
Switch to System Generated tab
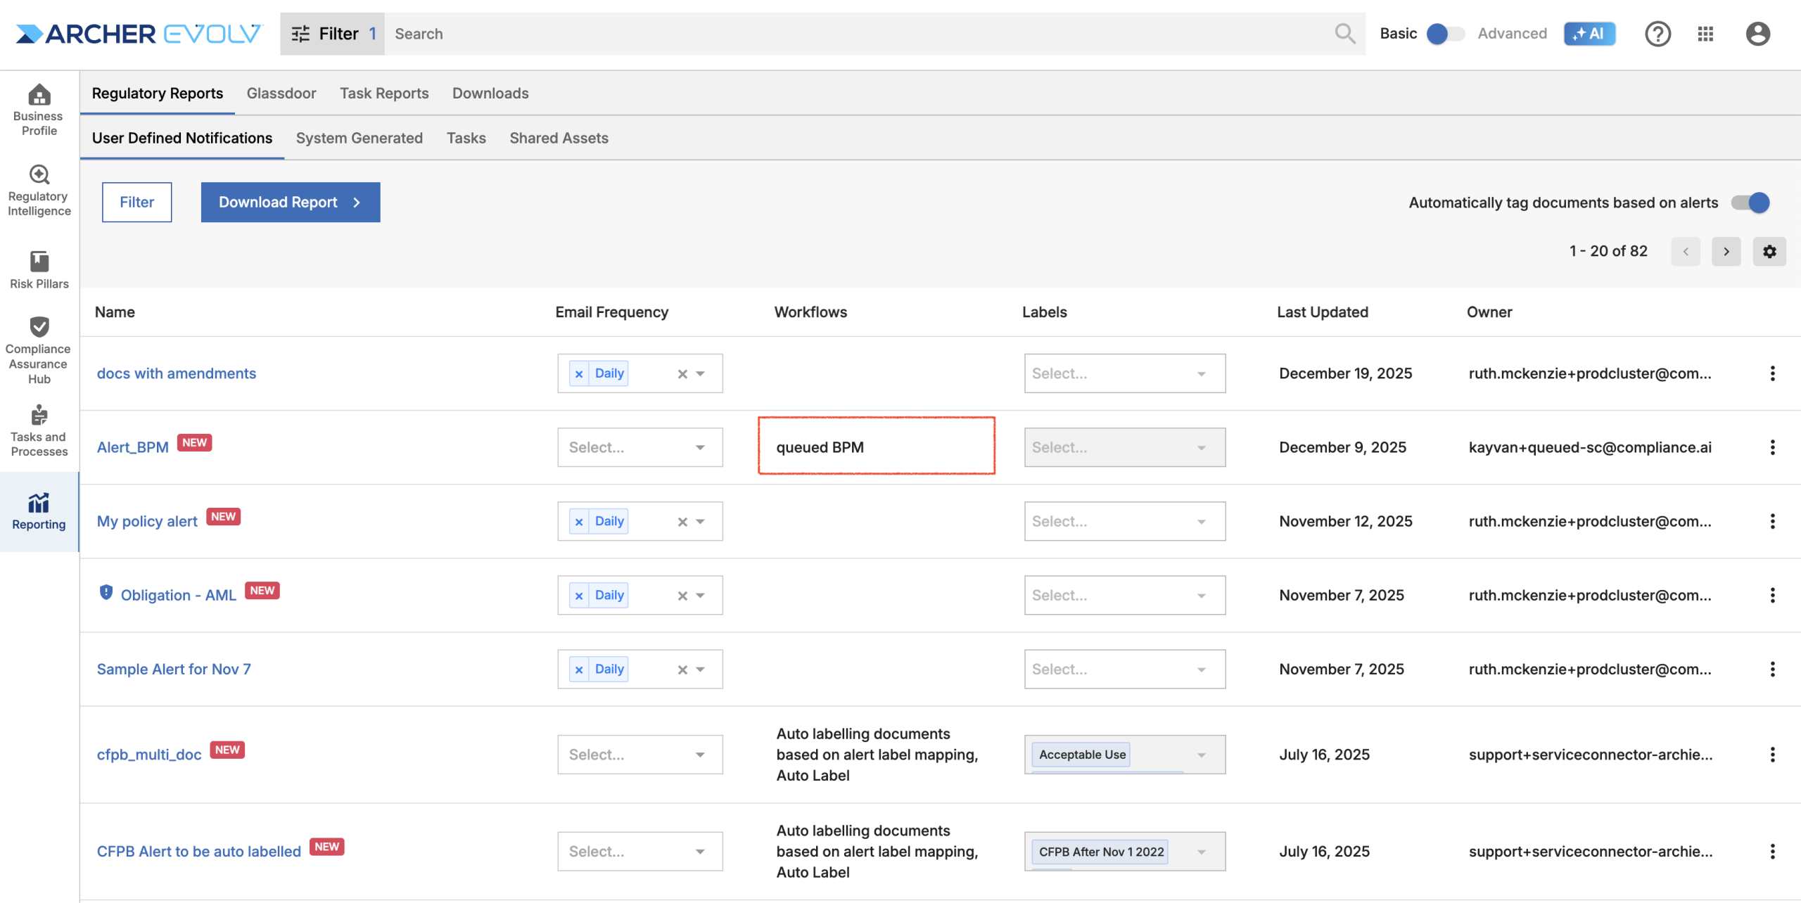point(359,139)
